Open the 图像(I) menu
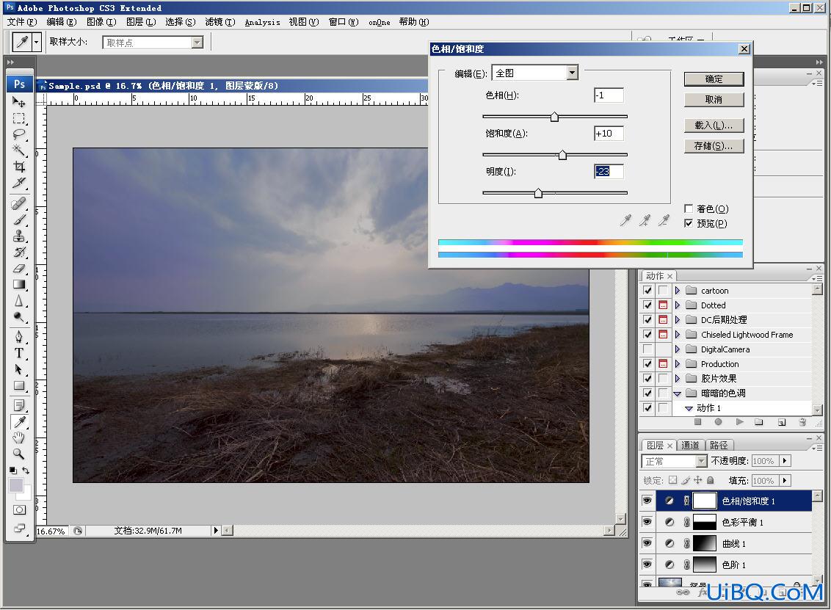The width and height of the screenshot is (831, 610). [101, 22]
